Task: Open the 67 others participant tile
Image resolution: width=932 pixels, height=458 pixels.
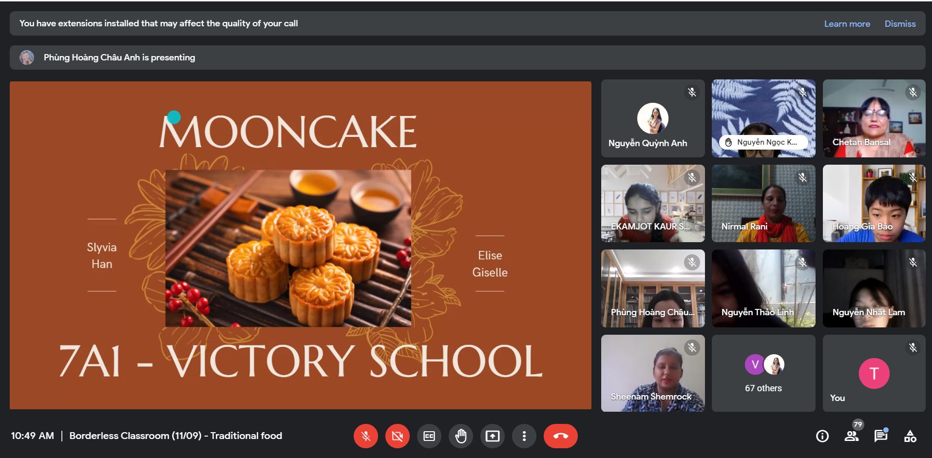Action: 763,373
